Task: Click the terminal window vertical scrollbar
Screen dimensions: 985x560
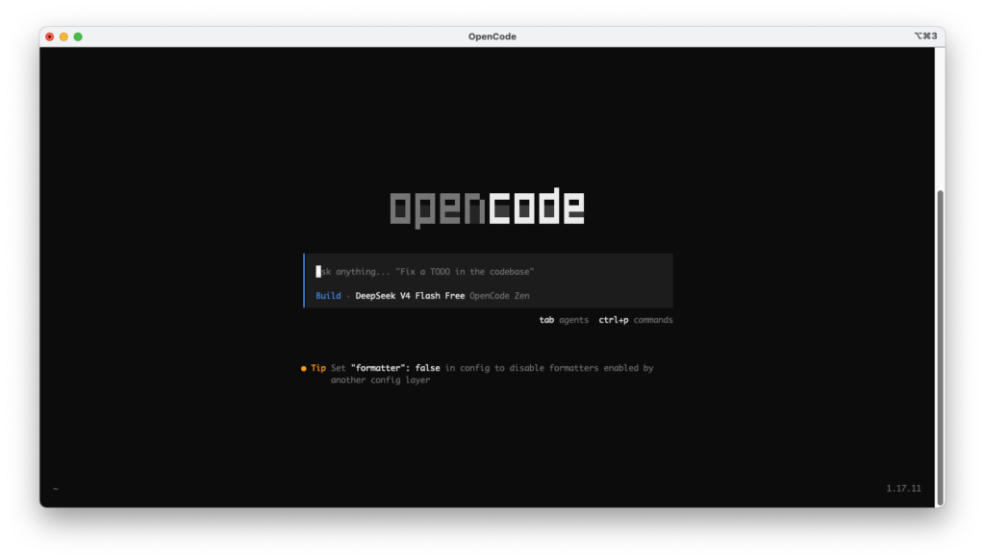Action: tap(940, 347)
